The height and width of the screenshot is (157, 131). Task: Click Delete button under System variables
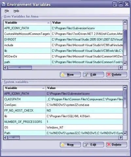pyautogui.click(x=117, y=145)
